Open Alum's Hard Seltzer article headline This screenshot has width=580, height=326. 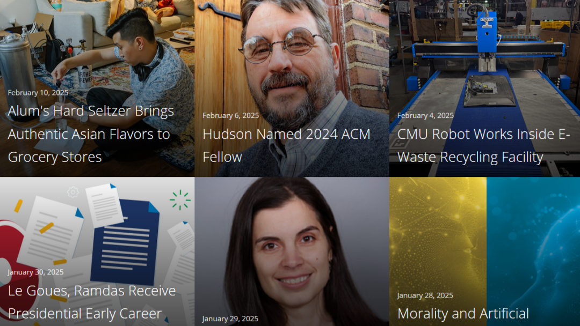click(x=91, y=134)
